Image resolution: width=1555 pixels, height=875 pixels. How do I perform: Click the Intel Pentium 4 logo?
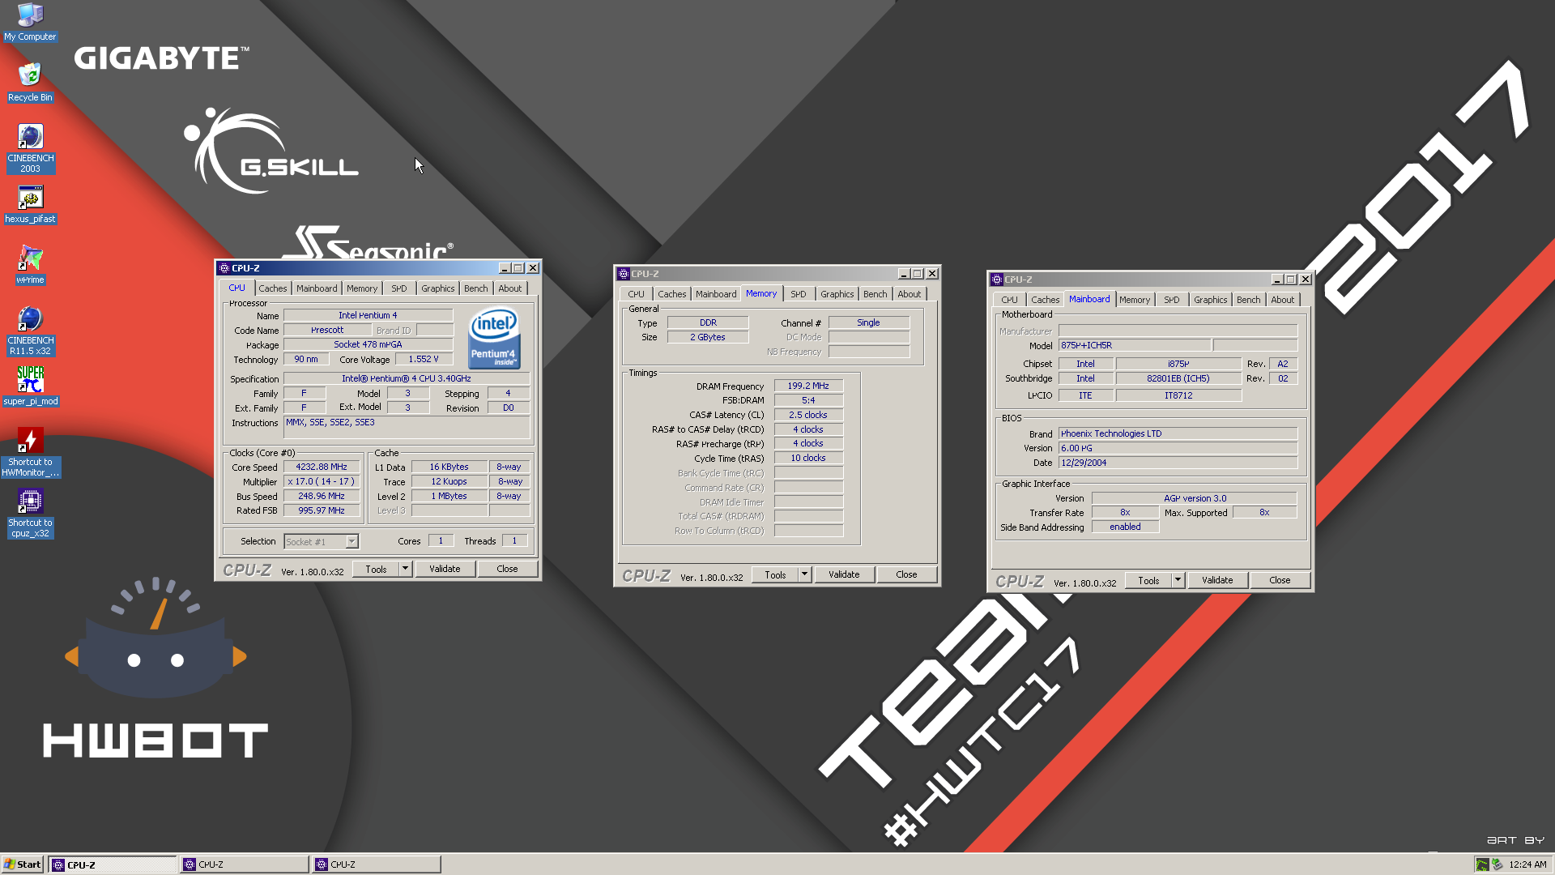[494, 337]
